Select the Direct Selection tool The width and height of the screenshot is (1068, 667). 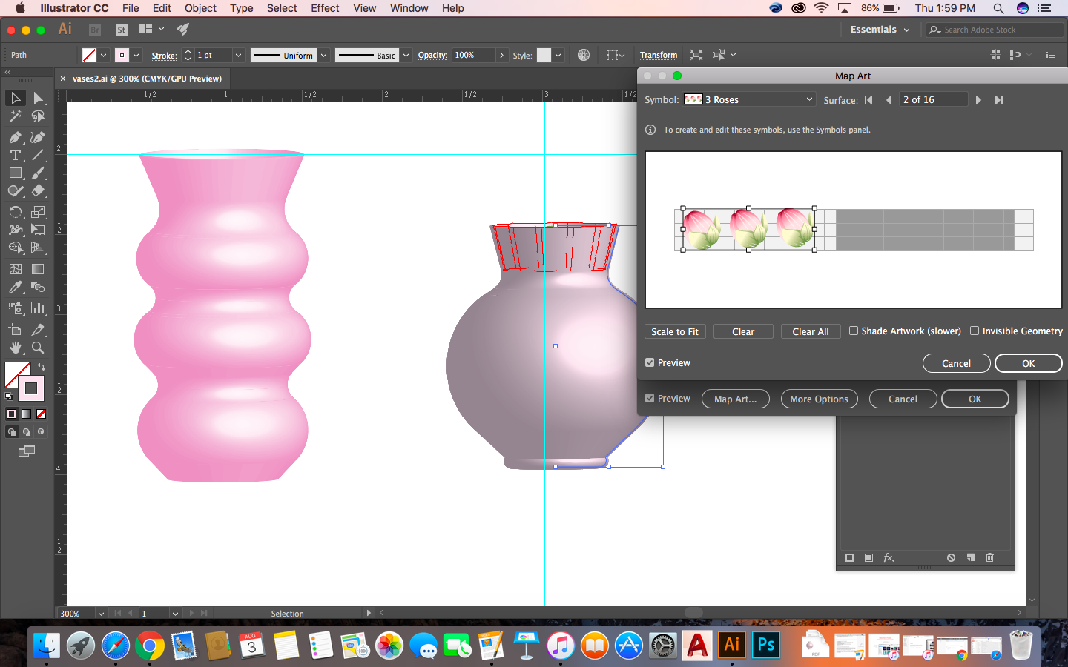click(38, 99)
